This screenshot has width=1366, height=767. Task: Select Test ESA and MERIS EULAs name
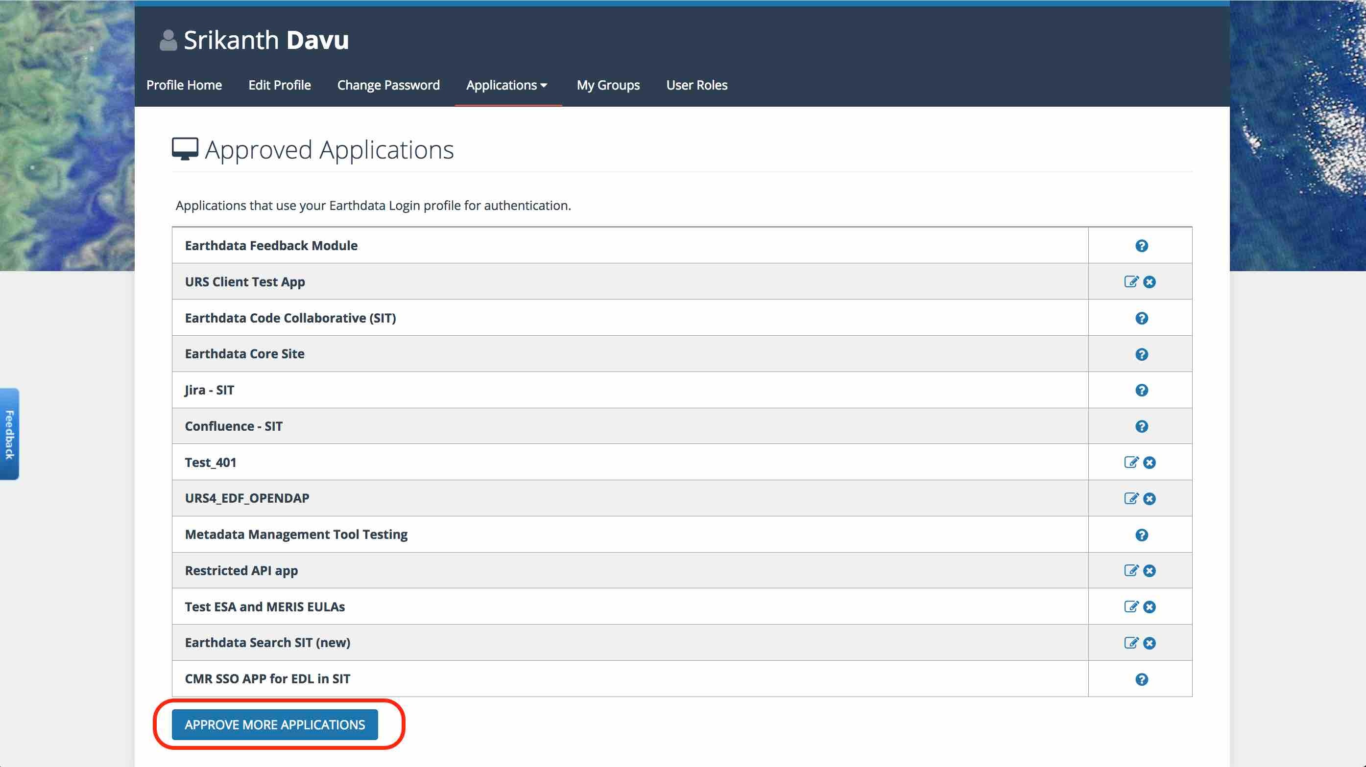tap(264, 606)
